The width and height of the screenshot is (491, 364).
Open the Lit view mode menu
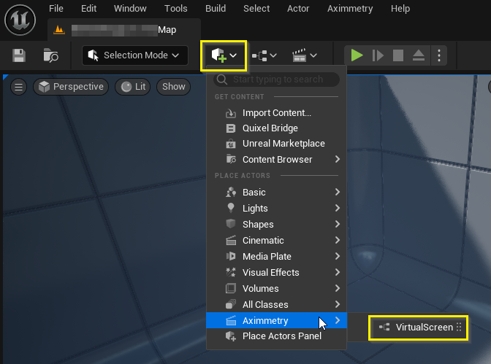pos(133,87)
